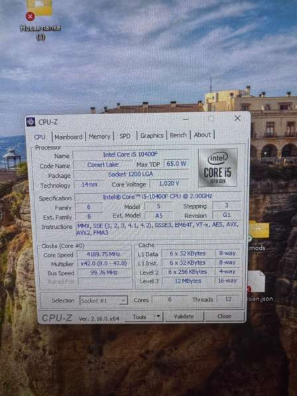Screen dimensions: 297x396
Task: Click the Level 3 value '12 MBytes'
Action: (188, 281)
